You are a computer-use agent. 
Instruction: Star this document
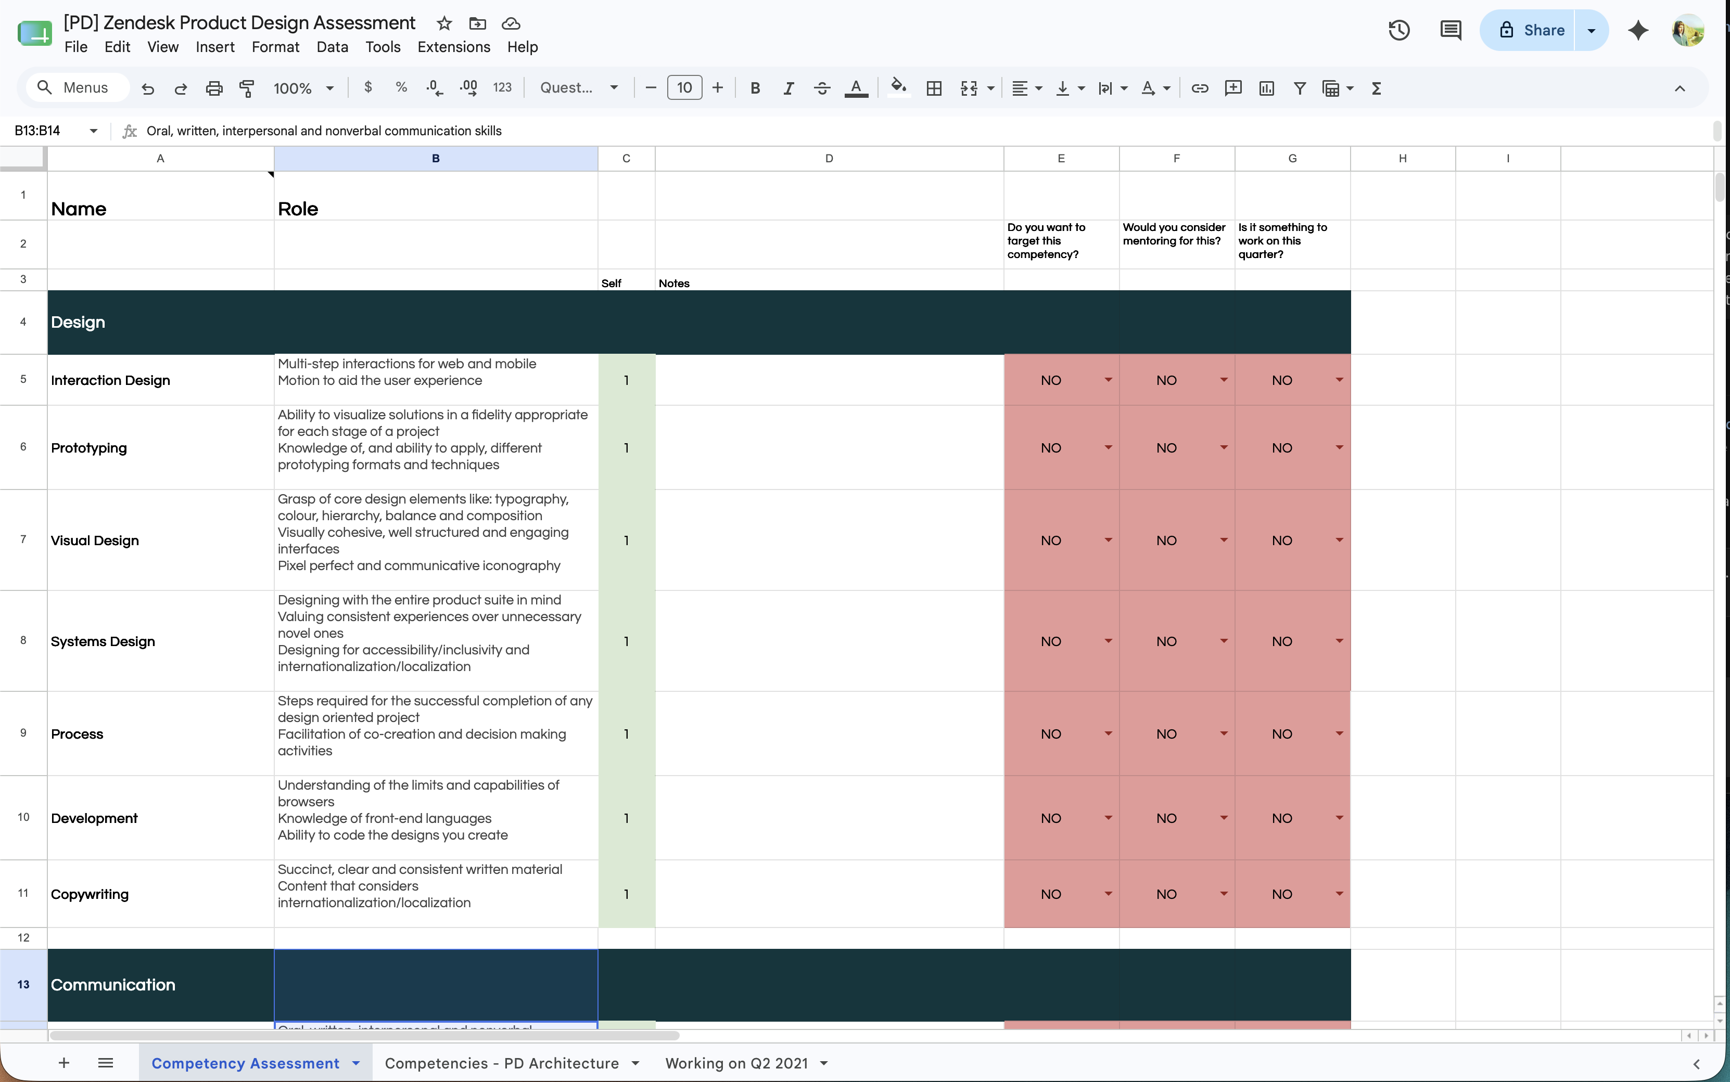(x=444, y=23)
